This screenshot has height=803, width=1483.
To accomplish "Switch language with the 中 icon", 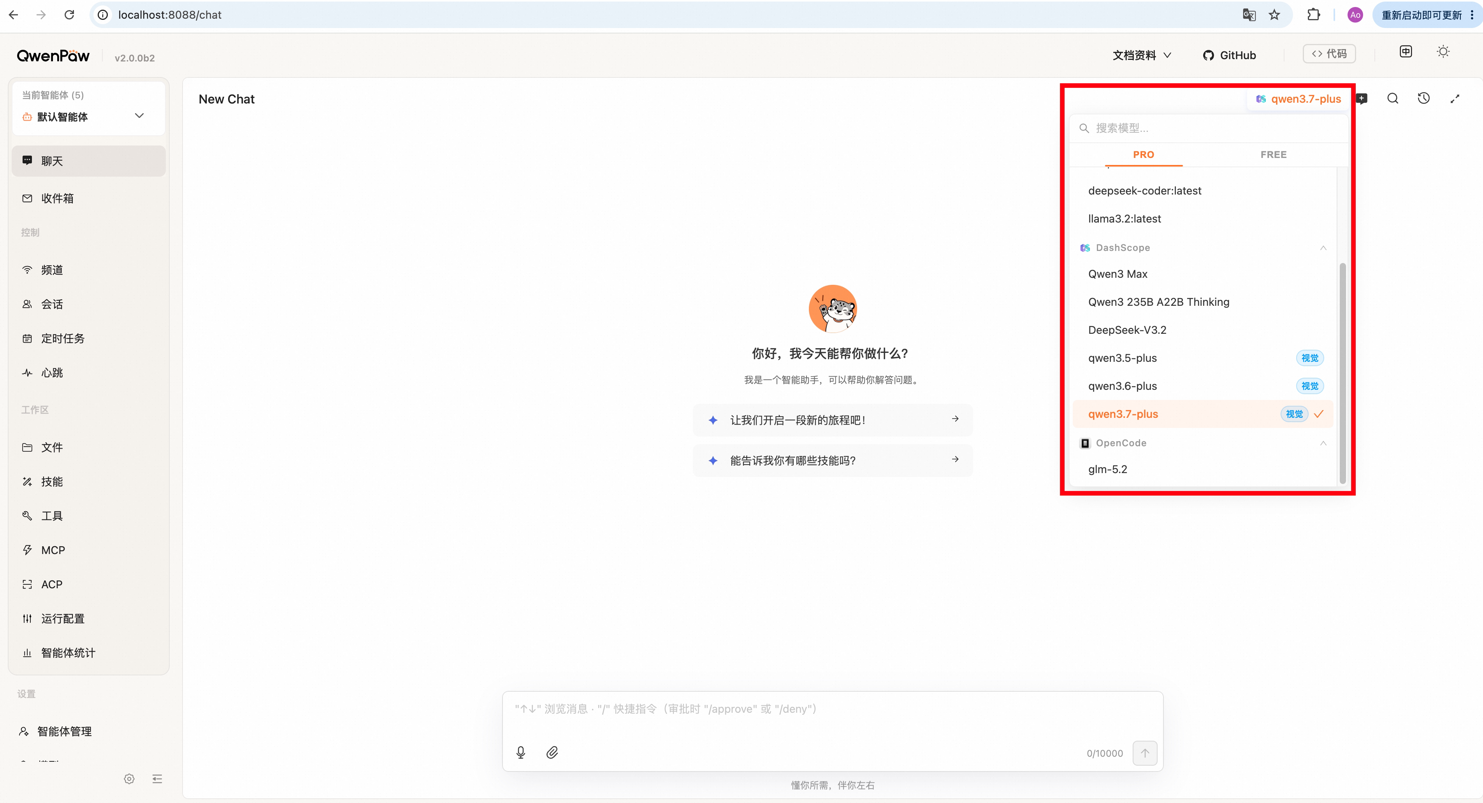I will [x=1406, y=52].
